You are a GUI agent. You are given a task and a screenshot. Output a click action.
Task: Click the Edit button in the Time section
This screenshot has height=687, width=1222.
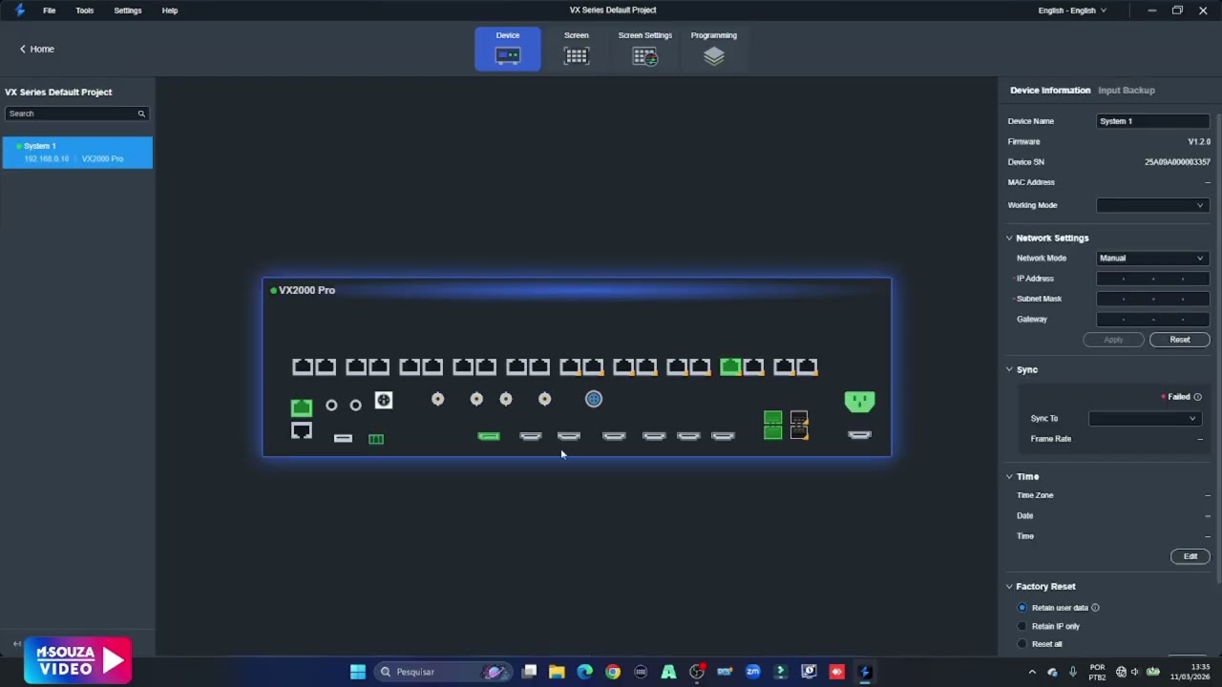(x=1190, y=556)
